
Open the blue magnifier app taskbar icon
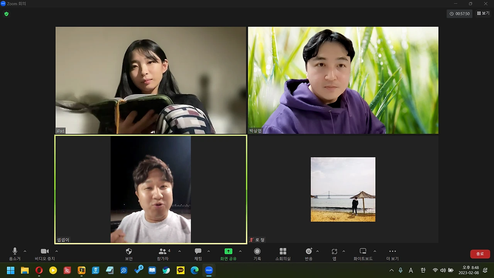[124, 270]
